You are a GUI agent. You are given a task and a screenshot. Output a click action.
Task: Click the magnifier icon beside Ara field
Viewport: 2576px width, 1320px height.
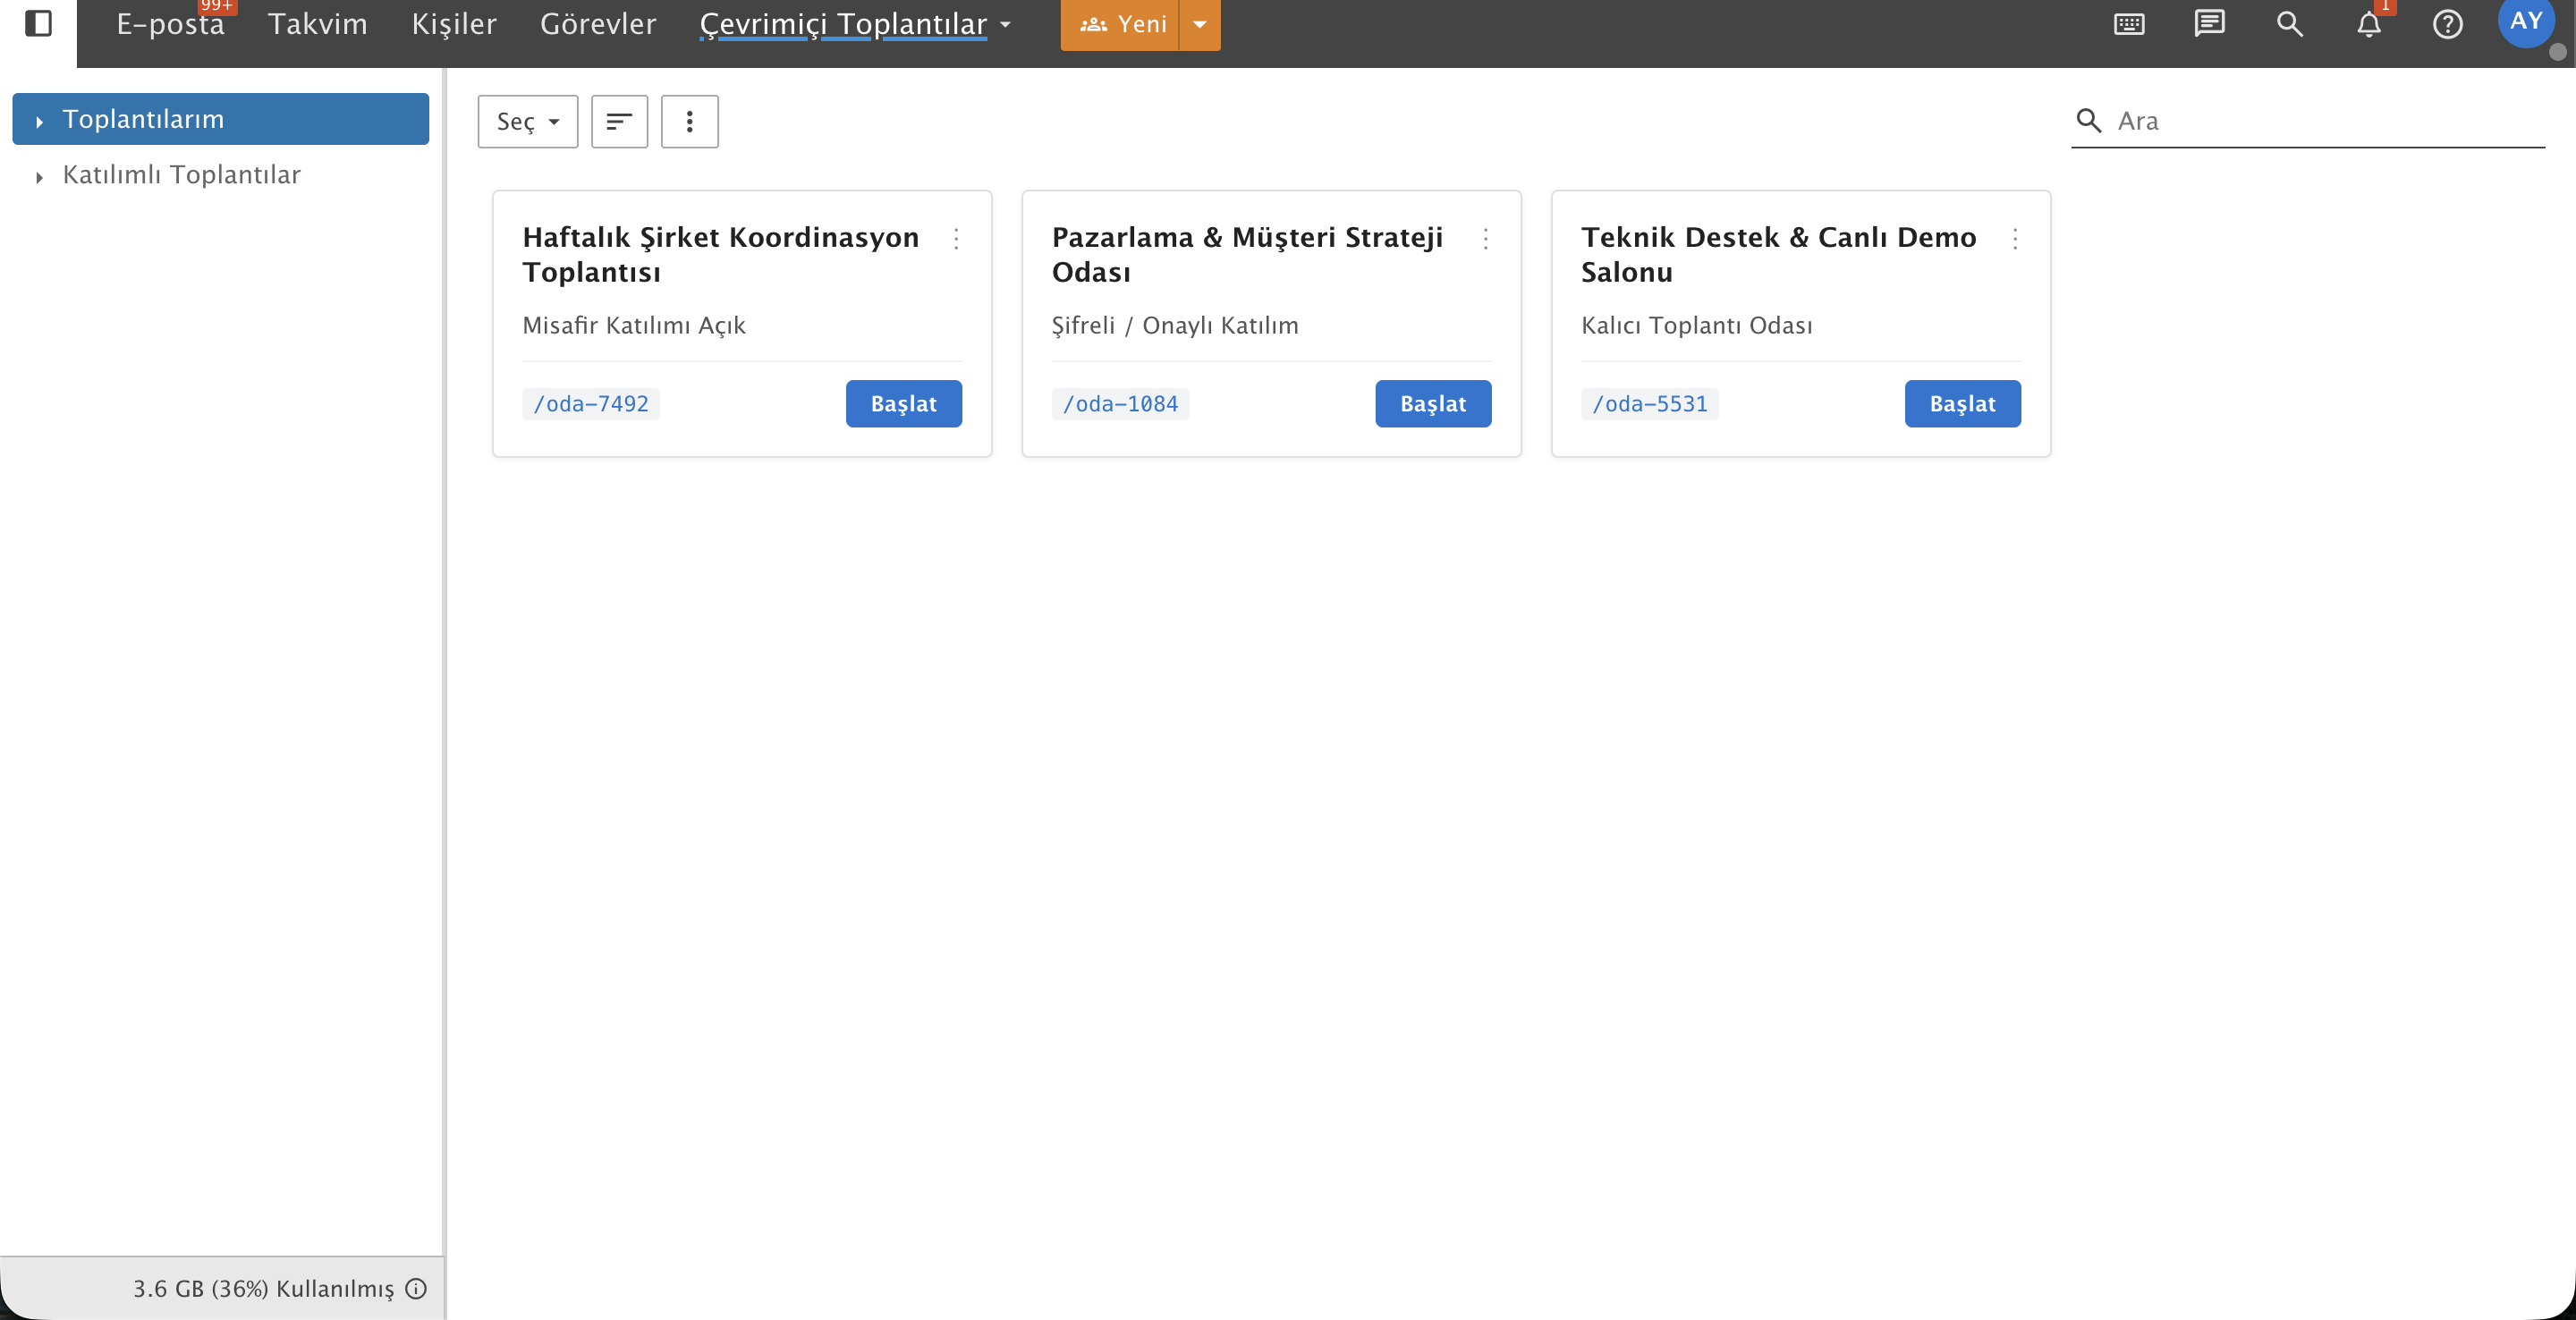click(2088, 121)
